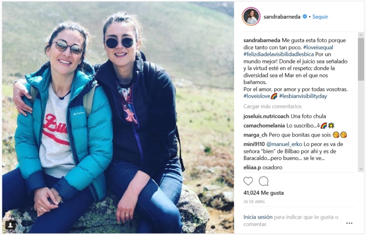Show tagged people icon on photo

(10, 225)
